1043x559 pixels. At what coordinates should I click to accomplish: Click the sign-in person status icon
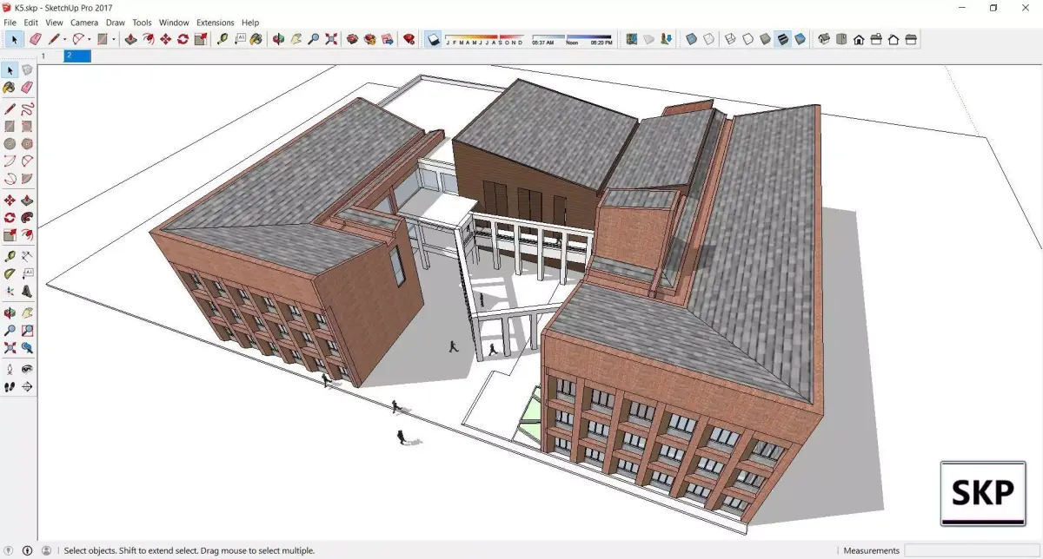click(46, 550)
